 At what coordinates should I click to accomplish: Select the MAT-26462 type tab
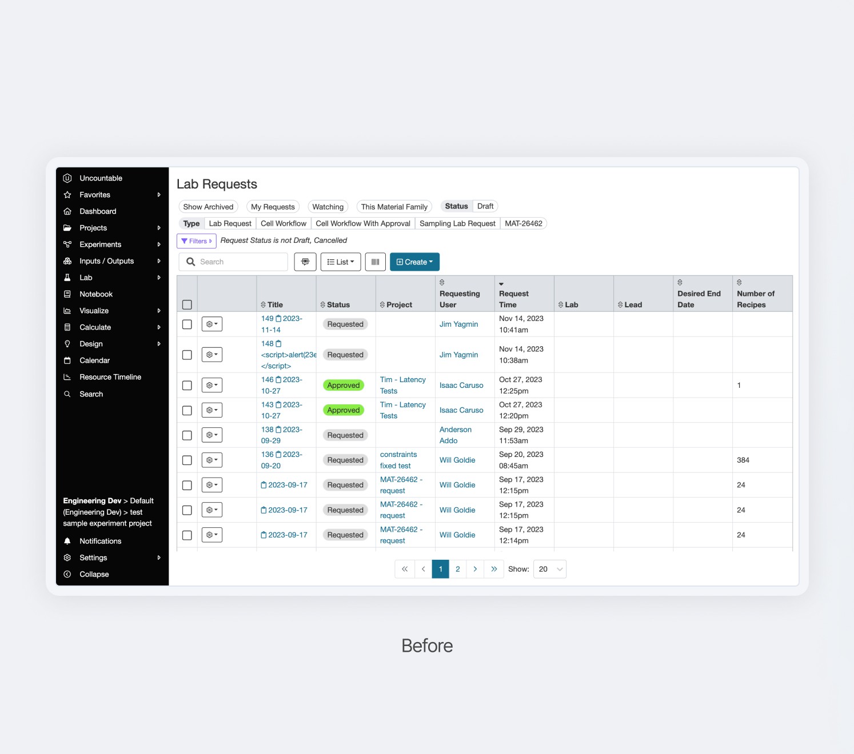coord(524,223)
